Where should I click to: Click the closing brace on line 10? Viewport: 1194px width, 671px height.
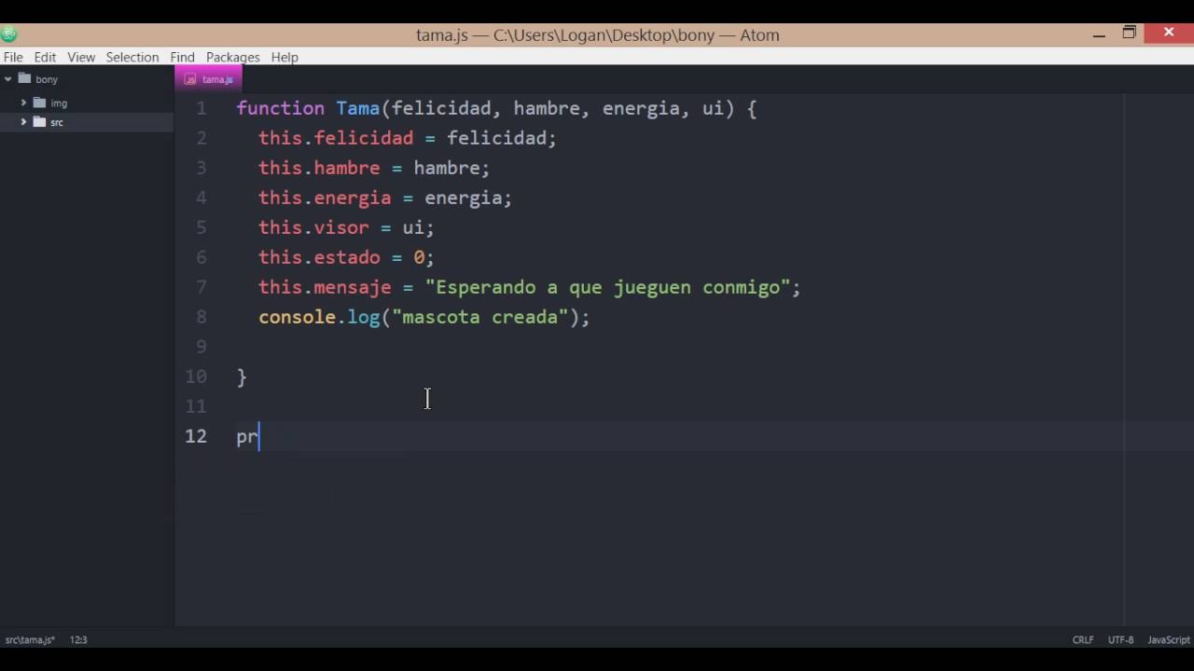[x=242, y=377]
